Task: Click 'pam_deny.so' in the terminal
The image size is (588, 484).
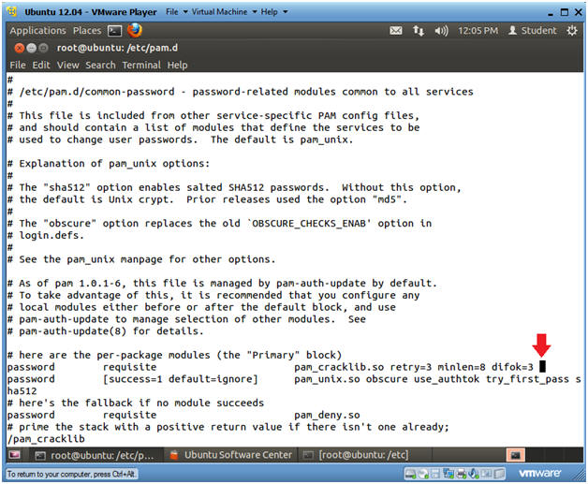Action: (327, 415)
